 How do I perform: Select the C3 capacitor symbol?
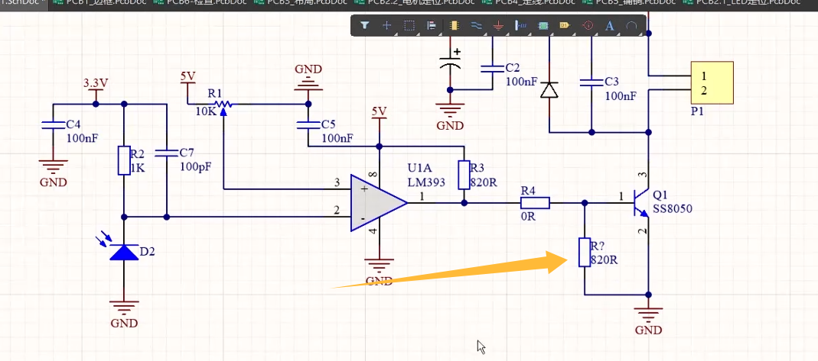591,82
